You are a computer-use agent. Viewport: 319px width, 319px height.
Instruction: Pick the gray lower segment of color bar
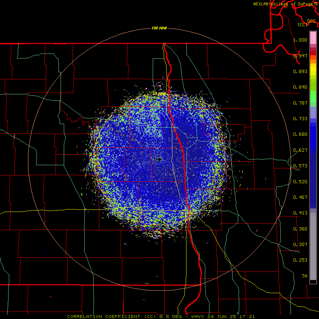pyautogui.click(x=313, y=246)
